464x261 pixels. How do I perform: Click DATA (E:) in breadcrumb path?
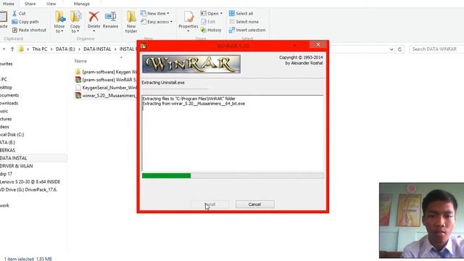tap(65, 49)
